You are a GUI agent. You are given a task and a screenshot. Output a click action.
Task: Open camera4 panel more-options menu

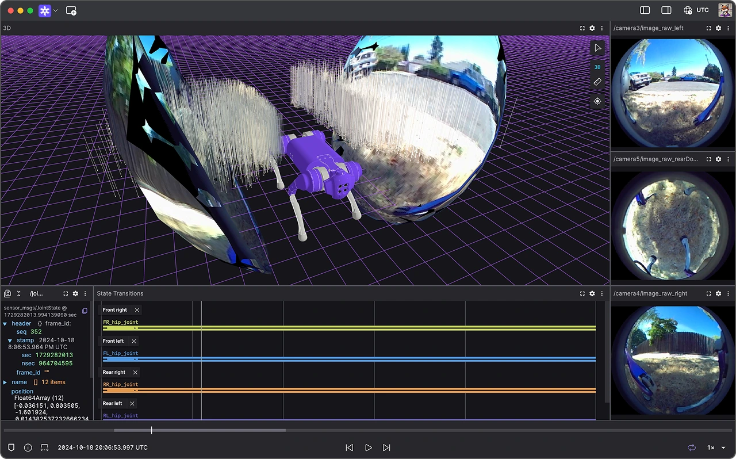(728, 293)
